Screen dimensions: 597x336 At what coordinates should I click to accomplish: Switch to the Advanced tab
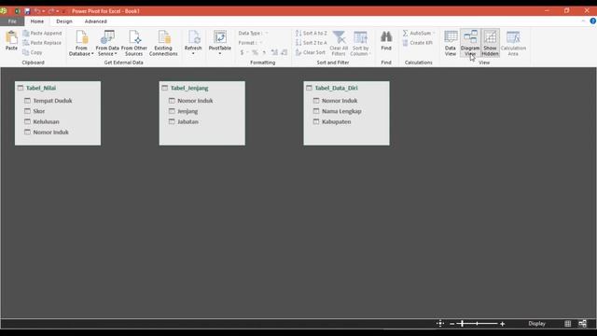tap(95, 21)
